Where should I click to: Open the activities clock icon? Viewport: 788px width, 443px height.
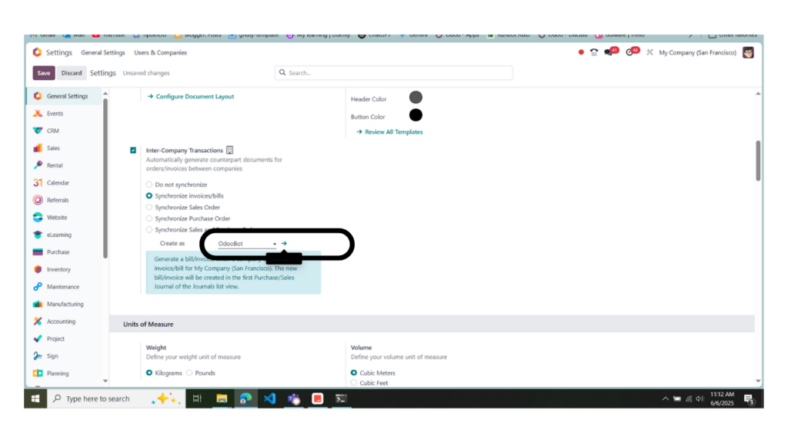point(631,52)
